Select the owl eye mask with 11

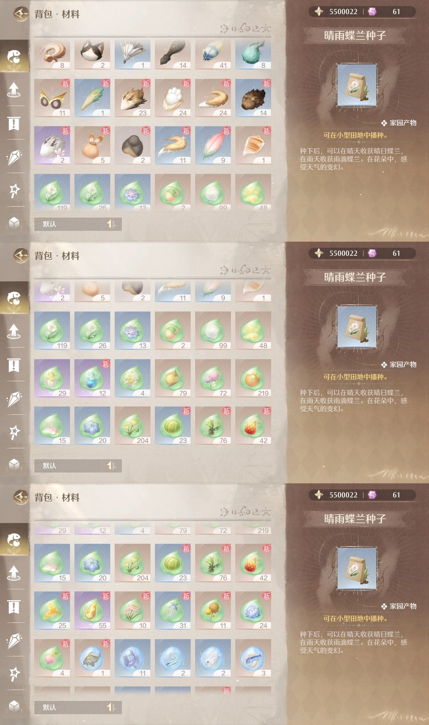click(x=52, y=98)
